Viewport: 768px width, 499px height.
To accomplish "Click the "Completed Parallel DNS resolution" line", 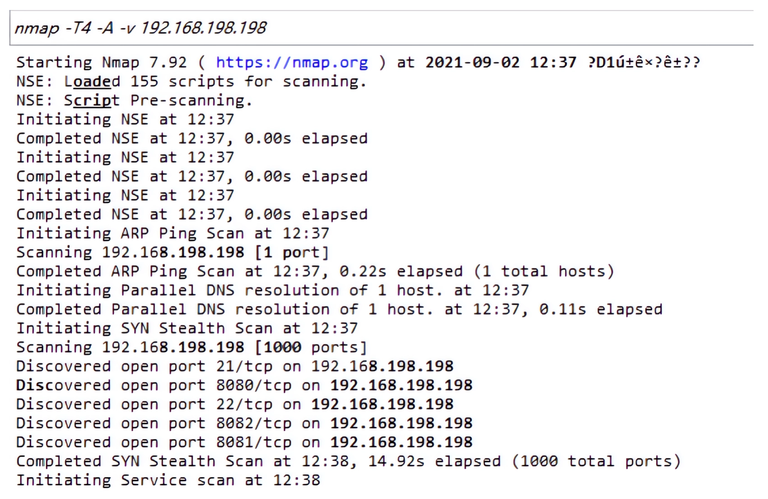I will pyautogui.click(x=339, y=310).
